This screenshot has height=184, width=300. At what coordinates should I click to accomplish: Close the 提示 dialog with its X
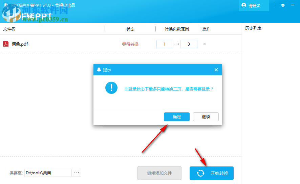point(216,70)
